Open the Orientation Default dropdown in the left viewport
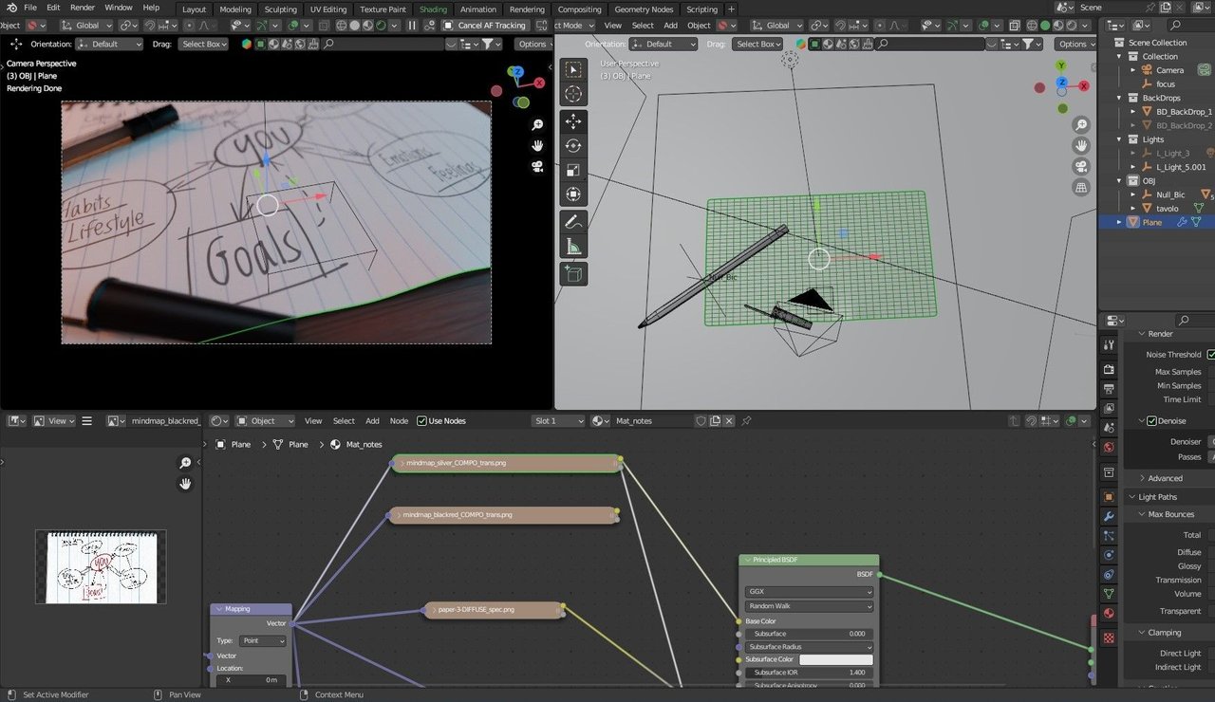The image size is (1215, 702). (109, 44)
